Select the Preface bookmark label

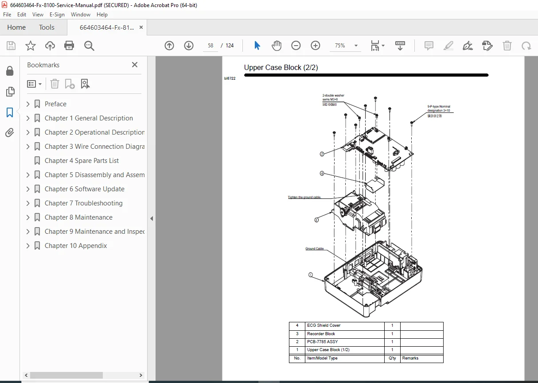pos(55,104)
